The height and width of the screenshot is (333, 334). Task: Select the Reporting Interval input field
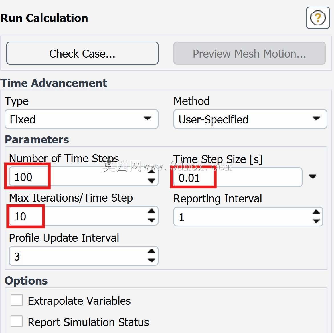(x=248, y=216)
